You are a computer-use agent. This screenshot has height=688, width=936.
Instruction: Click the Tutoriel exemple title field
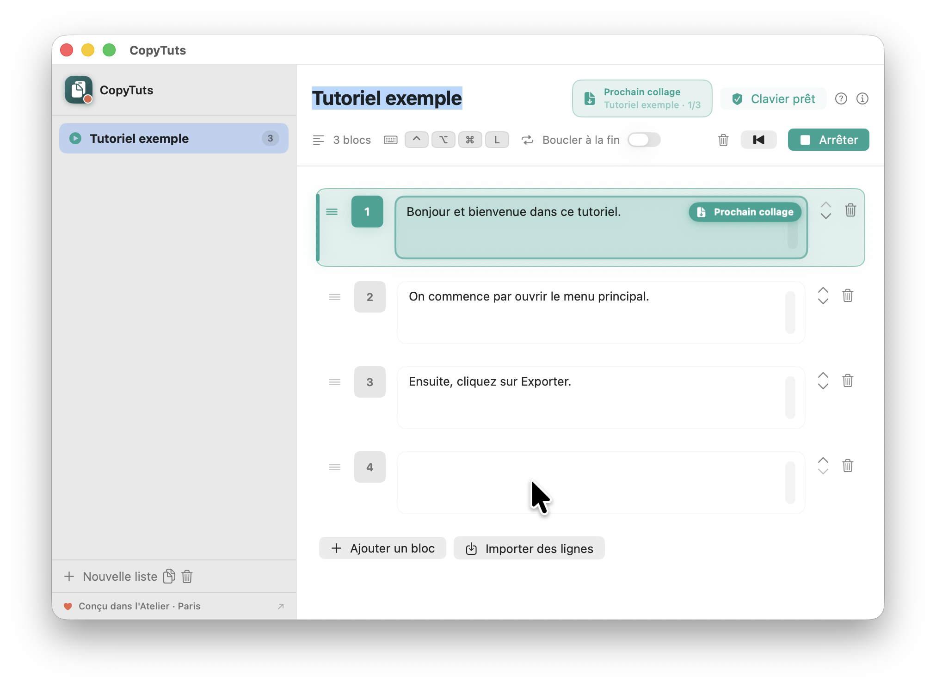tap(387, 98)
